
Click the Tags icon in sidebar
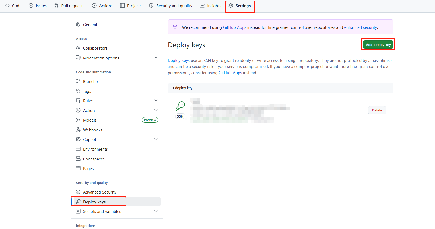(78, 91)
